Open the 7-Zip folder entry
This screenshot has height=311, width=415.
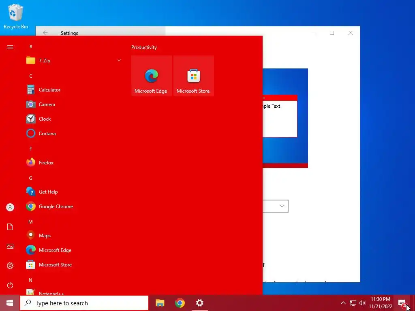point(74,61)
